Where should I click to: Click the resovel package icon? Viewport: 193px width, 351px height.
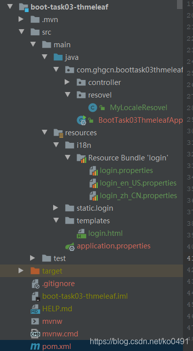(81, 95)
